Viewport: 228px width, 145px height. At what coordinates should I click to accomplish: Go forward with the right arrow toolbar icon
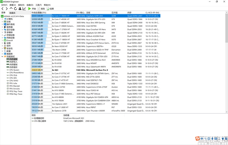pos(7,9)
